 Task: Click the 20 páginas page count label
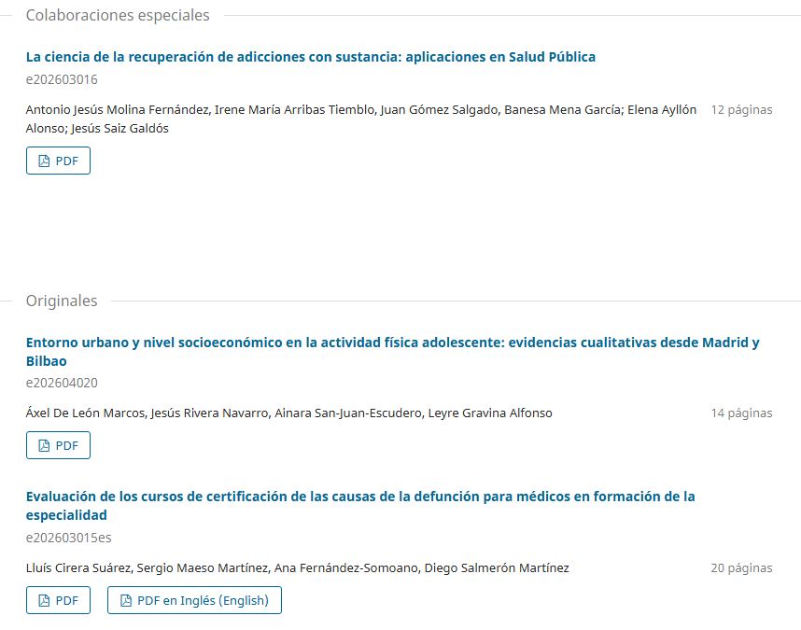pyautogui.click(x=741, y=567)
